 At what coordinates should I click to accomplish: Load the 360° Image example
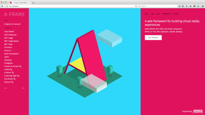9,38
